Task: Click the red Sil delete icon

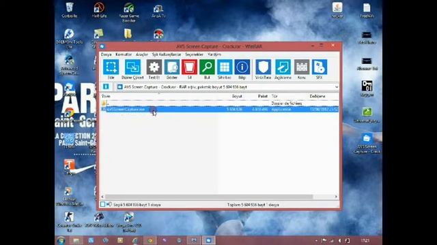Action: tap(190, 67)
